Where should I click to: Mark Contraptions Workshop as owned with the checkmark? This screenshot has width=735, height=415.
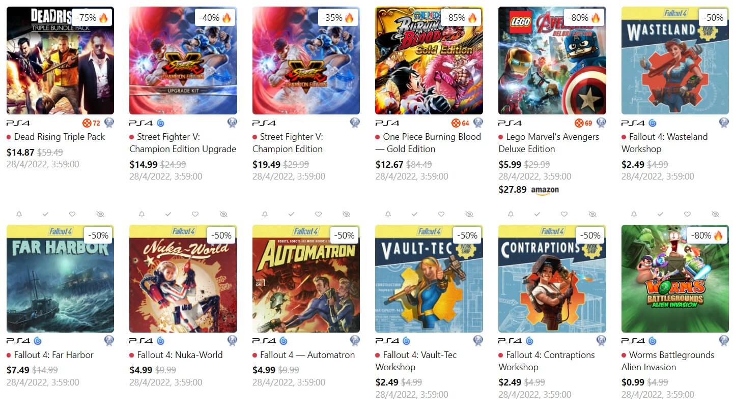[537, 214]
